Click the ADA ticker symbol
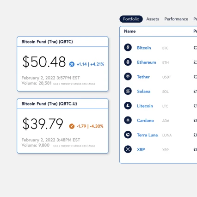 pyautogui.click(x=166, y=121)
